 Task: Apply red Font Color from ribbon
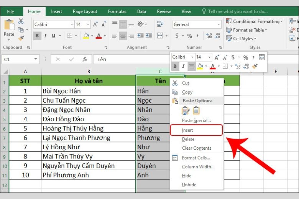(99, 36)
